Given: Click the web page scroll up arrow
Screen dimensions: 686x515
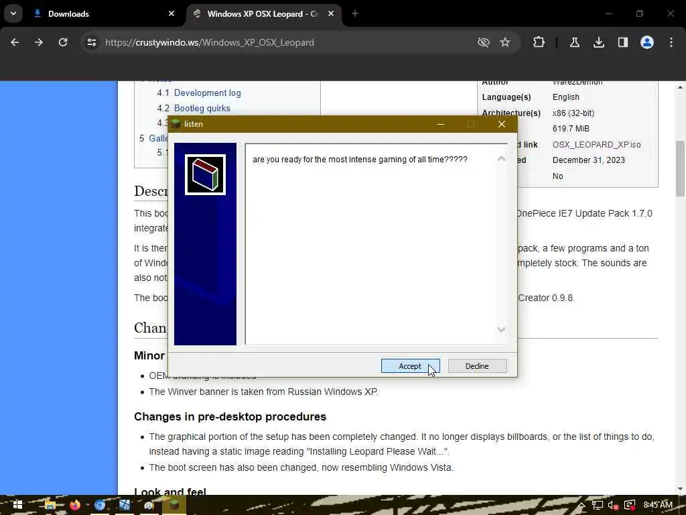Looking at the screenshot, I should pyautogui.click(x=680, y=87).
